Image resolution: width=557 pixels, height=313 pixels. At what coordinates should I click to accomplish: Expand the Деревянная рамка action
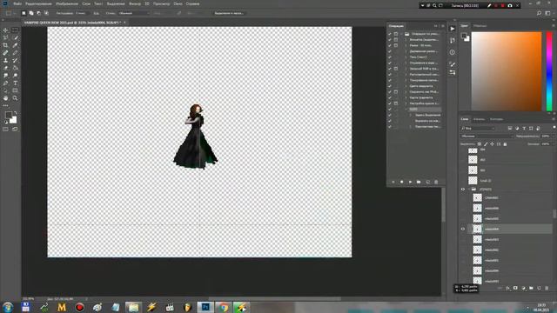tap(406, 51)
